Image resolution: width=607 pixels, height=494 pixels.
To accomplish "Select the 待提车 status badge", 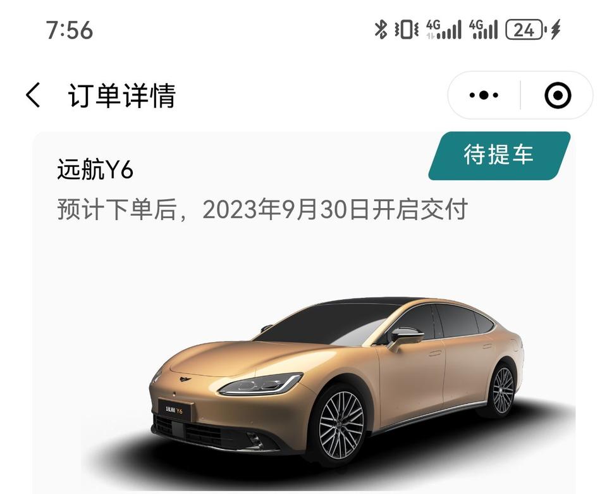I will pyautogui.click(x=499, y=156).
